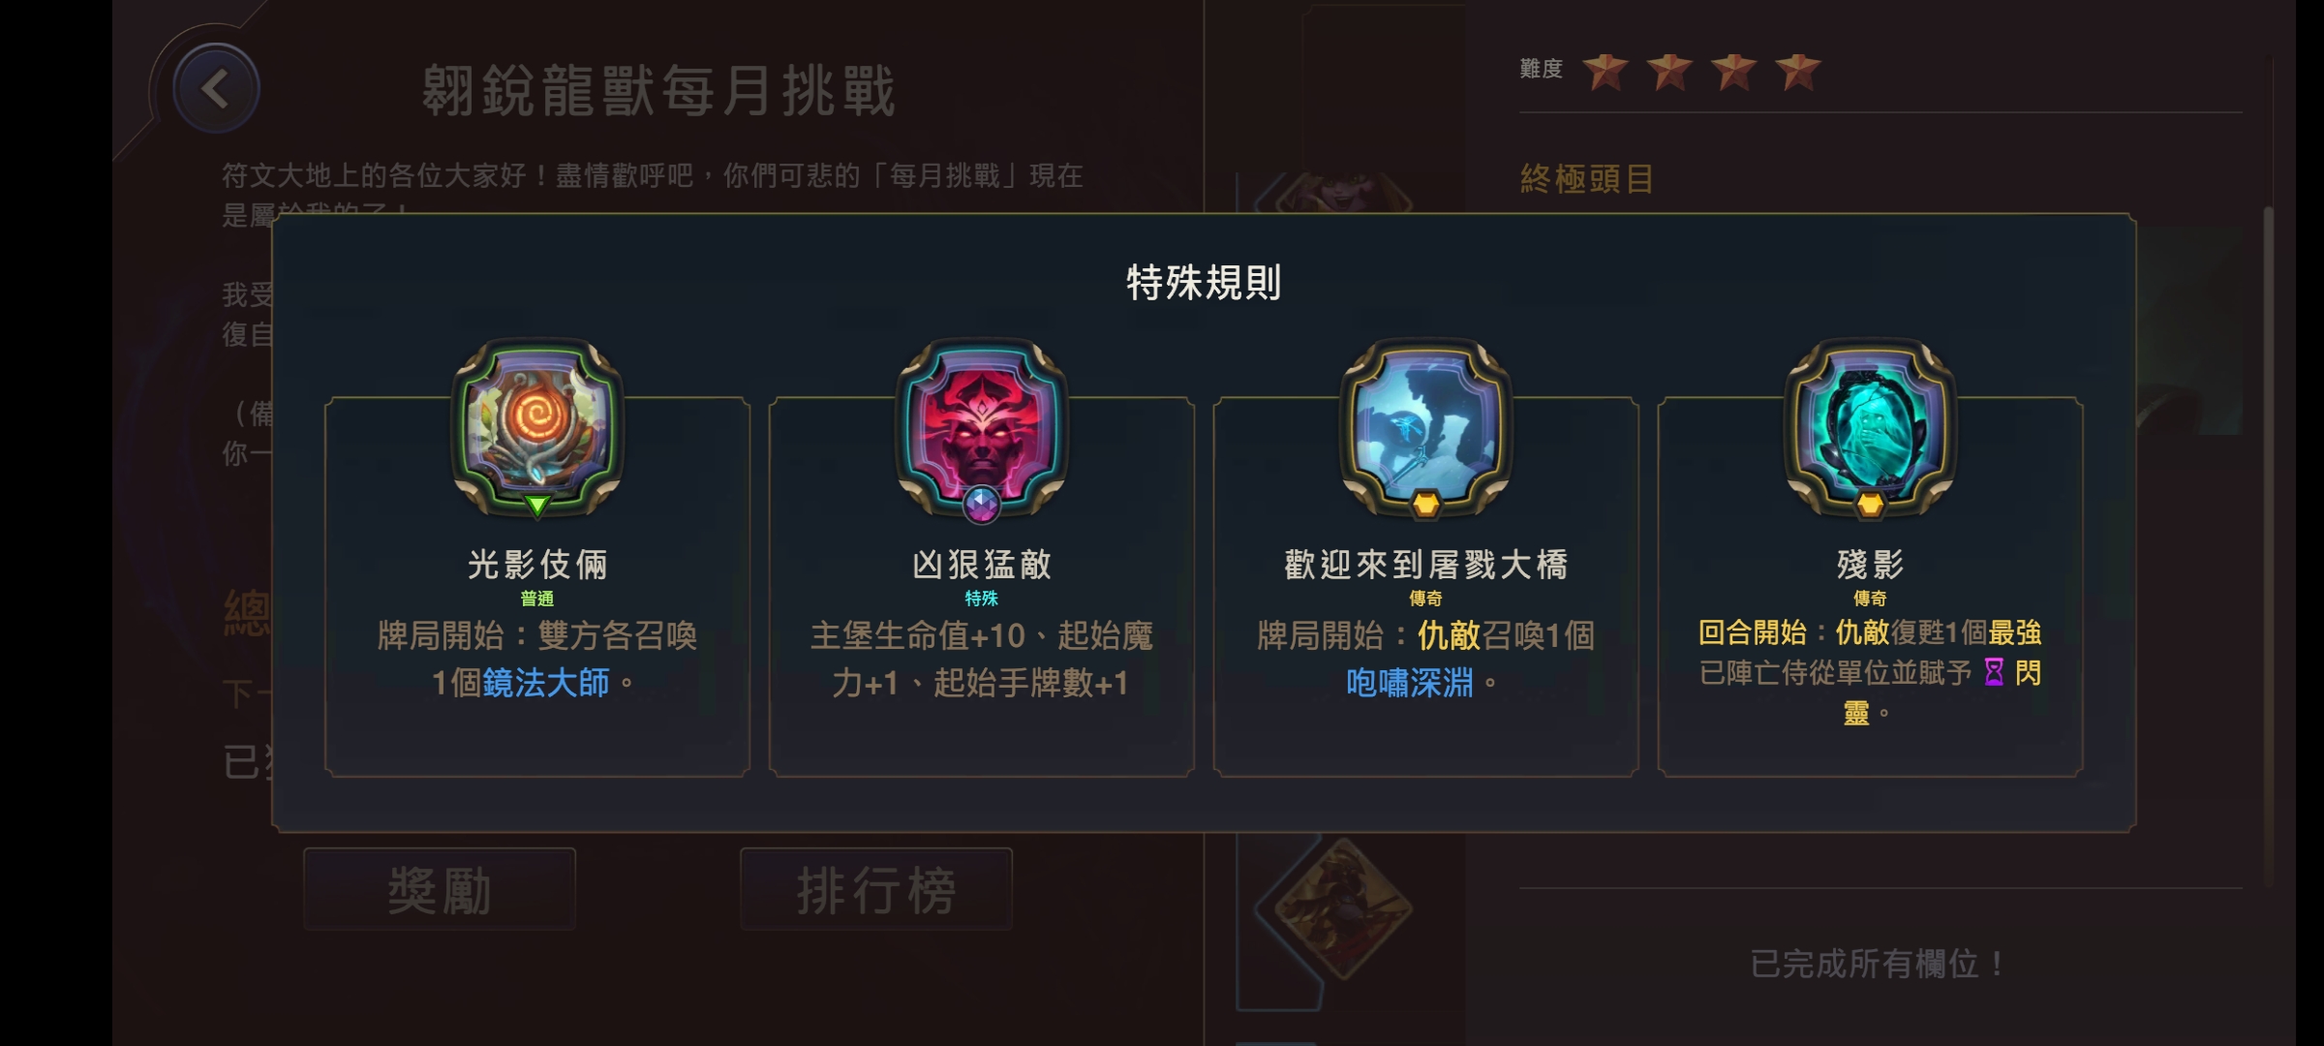Select the 殘影 teal ghost icon
Screen dimensions: 2324x1046
pos(1871,425)
